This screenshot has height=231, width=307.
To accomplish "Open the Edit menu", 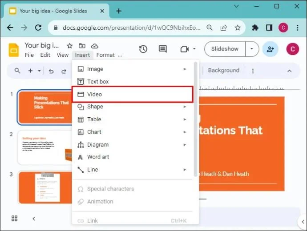I will [x=45, y=55].
